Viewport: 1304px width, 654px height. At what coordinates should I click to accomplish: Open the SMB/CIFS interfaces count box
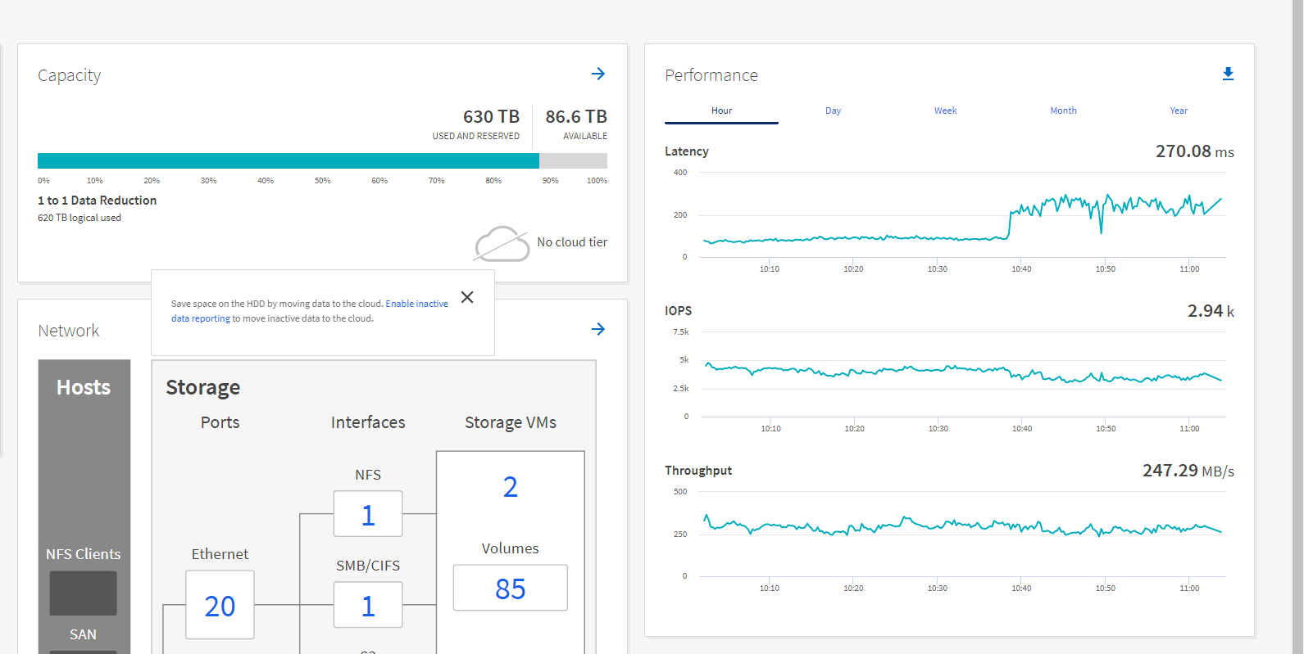(368, 605)
